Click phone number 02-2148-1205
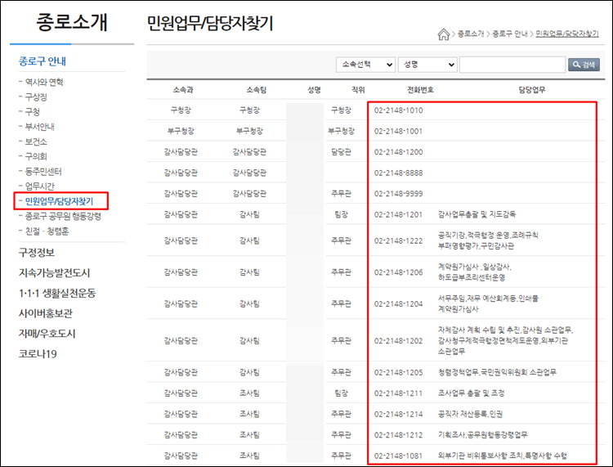 [x=398, y=372]
